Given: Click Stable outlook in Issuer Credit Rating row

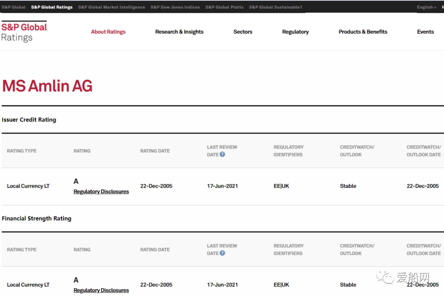Looking at the screenshot, I should click(x=348, y=186).
